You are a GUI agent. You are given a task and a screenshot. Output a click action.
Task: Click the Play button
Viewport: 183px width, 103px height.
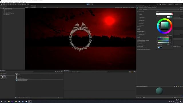tap(87, 4)
